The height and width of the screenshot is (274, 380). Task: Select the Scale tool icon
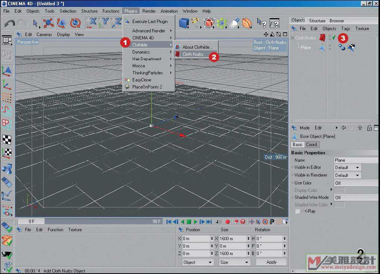coord(61,23)
